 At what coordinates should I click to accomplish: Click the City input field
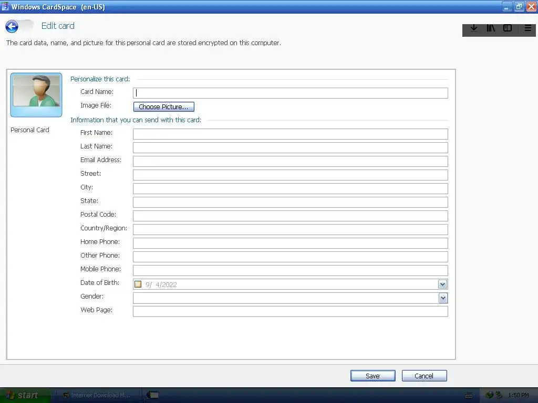290,188
